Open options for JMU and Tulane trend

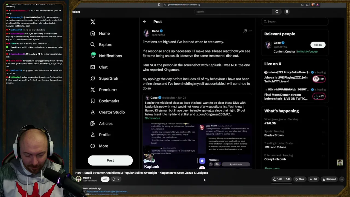coord(324,144)
